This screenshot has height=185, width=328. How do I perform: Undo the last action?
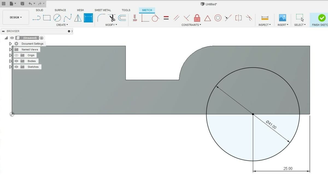click(30, 4)
